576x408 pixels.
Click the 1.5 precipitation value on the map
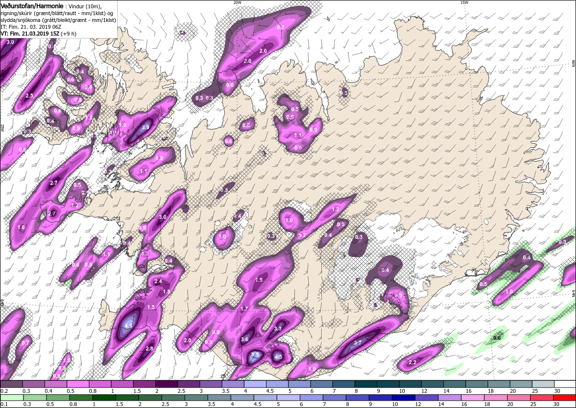click(151, 308)
